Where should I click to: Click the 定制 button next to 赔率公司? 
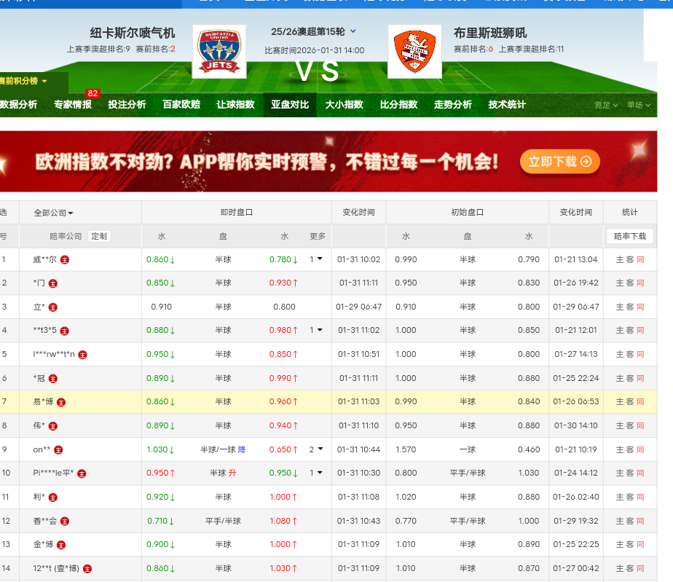pos(99,236)
